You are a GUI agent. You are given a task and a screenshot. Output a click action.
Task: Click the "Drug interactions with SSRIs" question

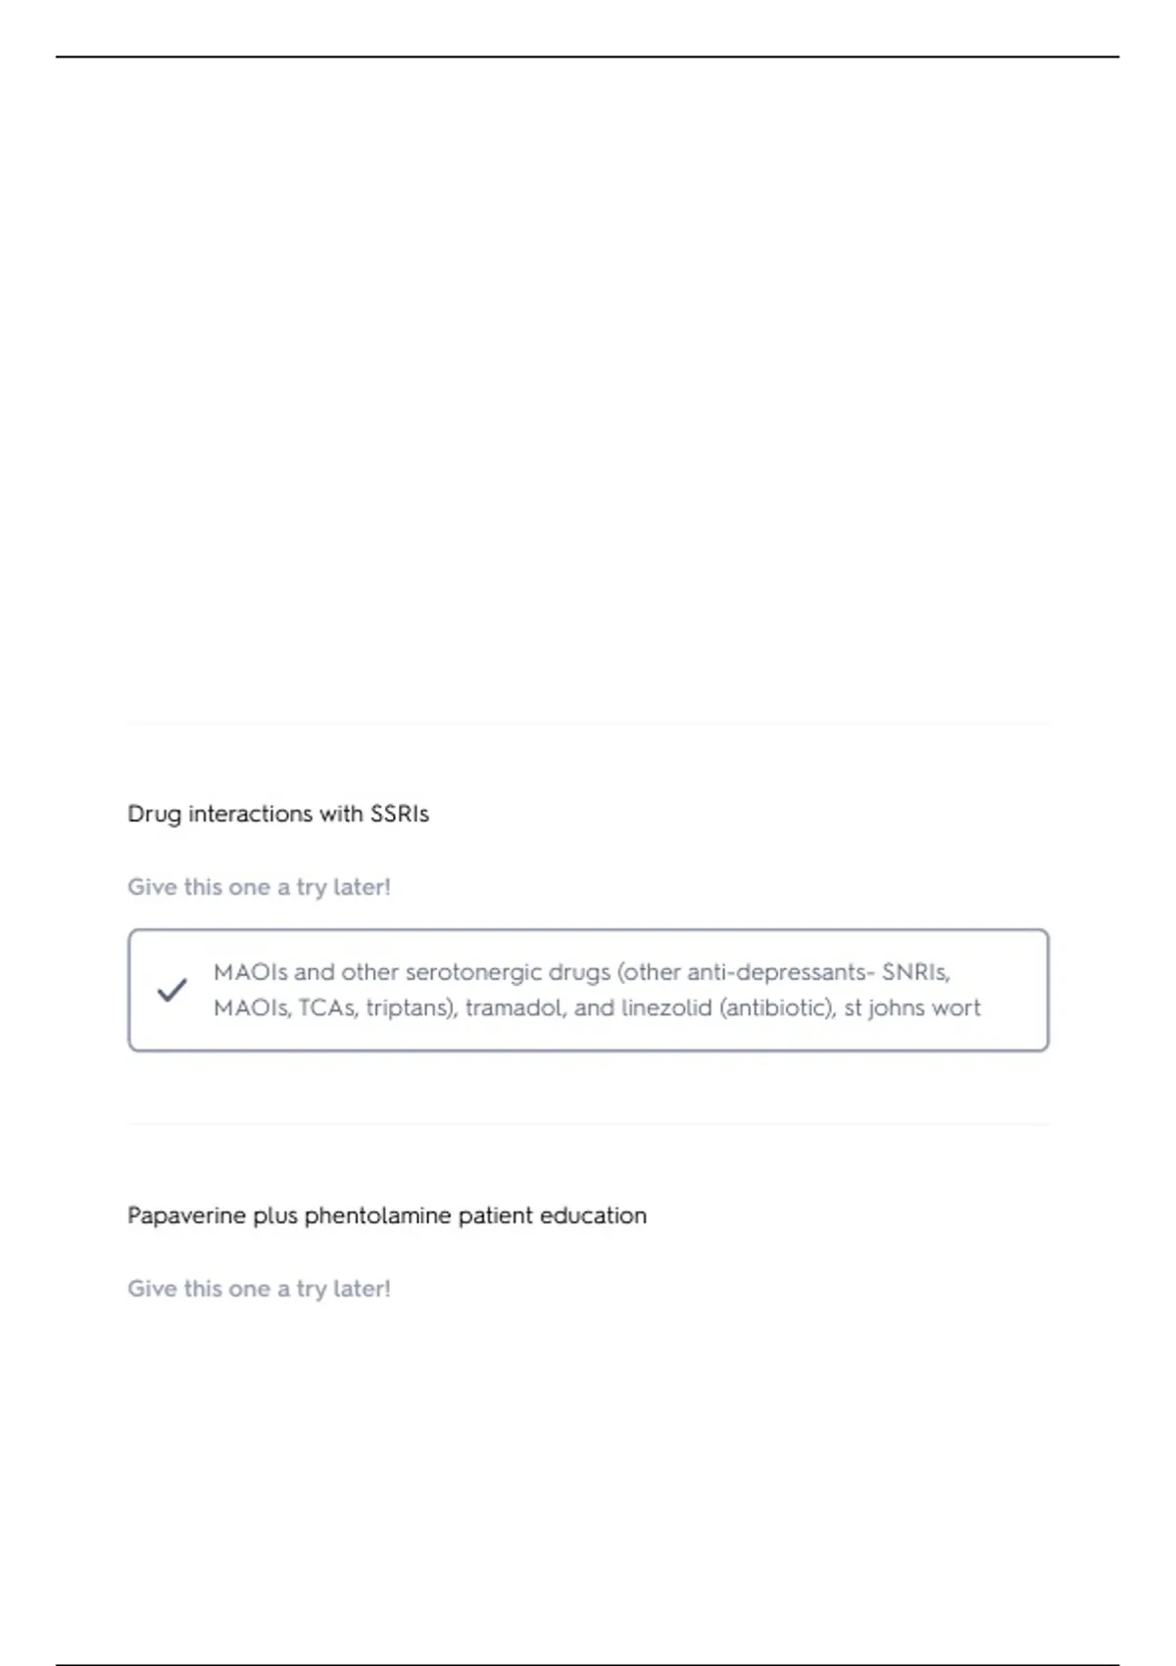click(278, 813)
